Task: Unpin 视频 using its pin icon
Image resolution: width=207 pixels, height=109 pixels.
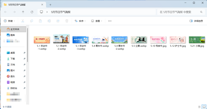Action: (x=24, y=82)
